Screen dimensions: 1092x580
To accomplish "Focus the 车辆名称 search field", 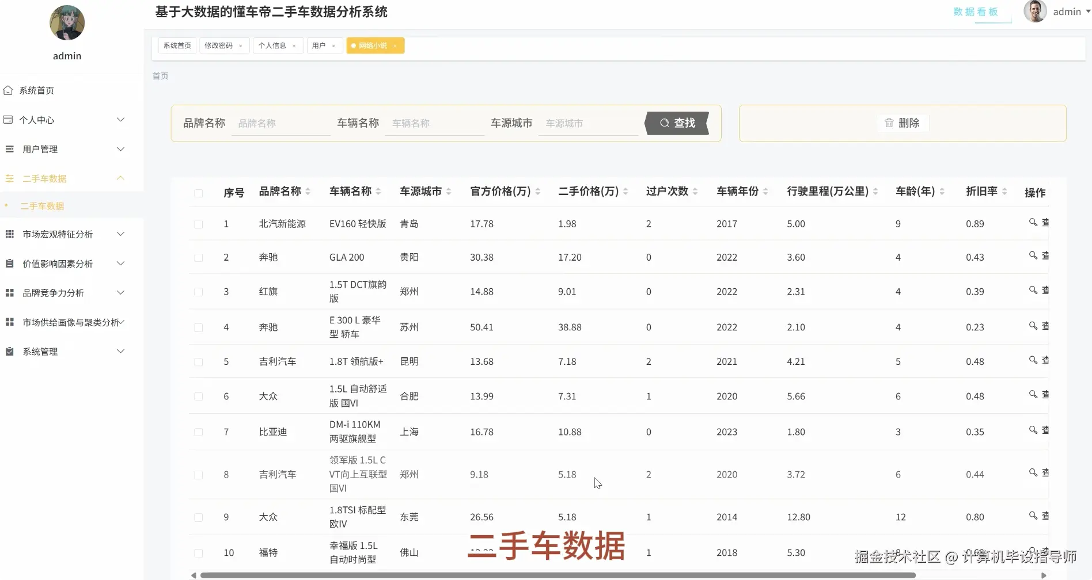I will [435, 123].
